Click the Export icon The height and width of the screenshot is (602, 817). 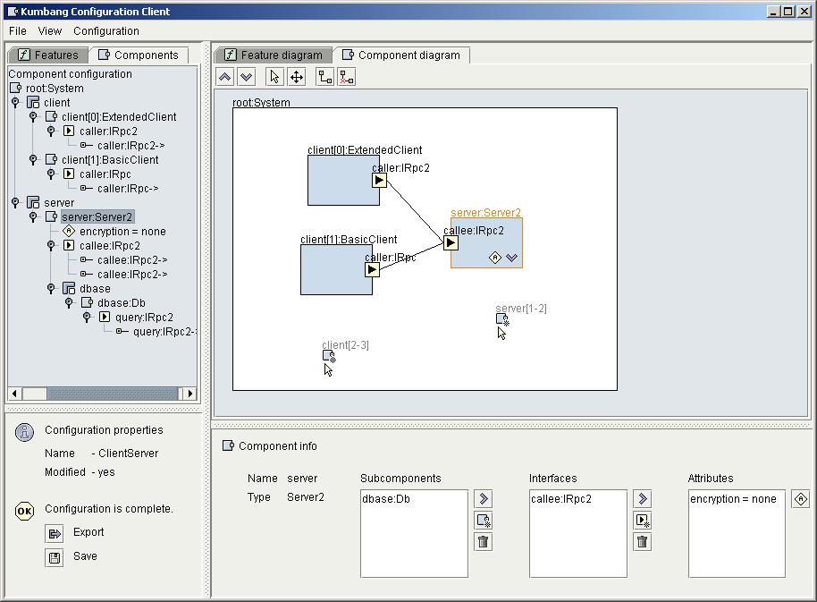click(55, 534)
